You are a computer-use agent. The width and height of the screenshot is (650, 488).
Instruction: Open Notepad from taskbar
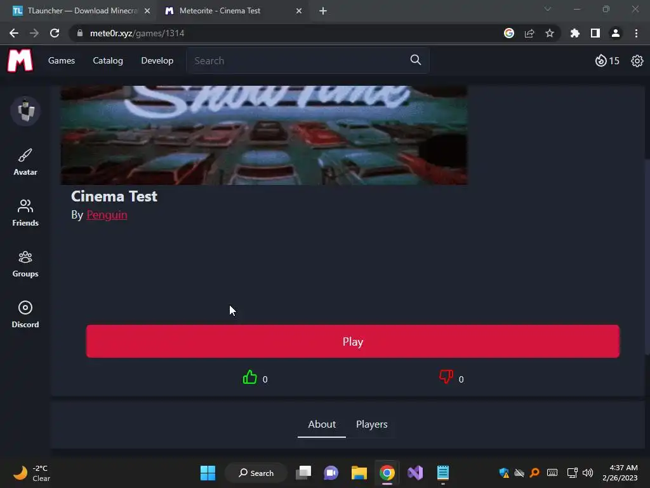[442, 473]
